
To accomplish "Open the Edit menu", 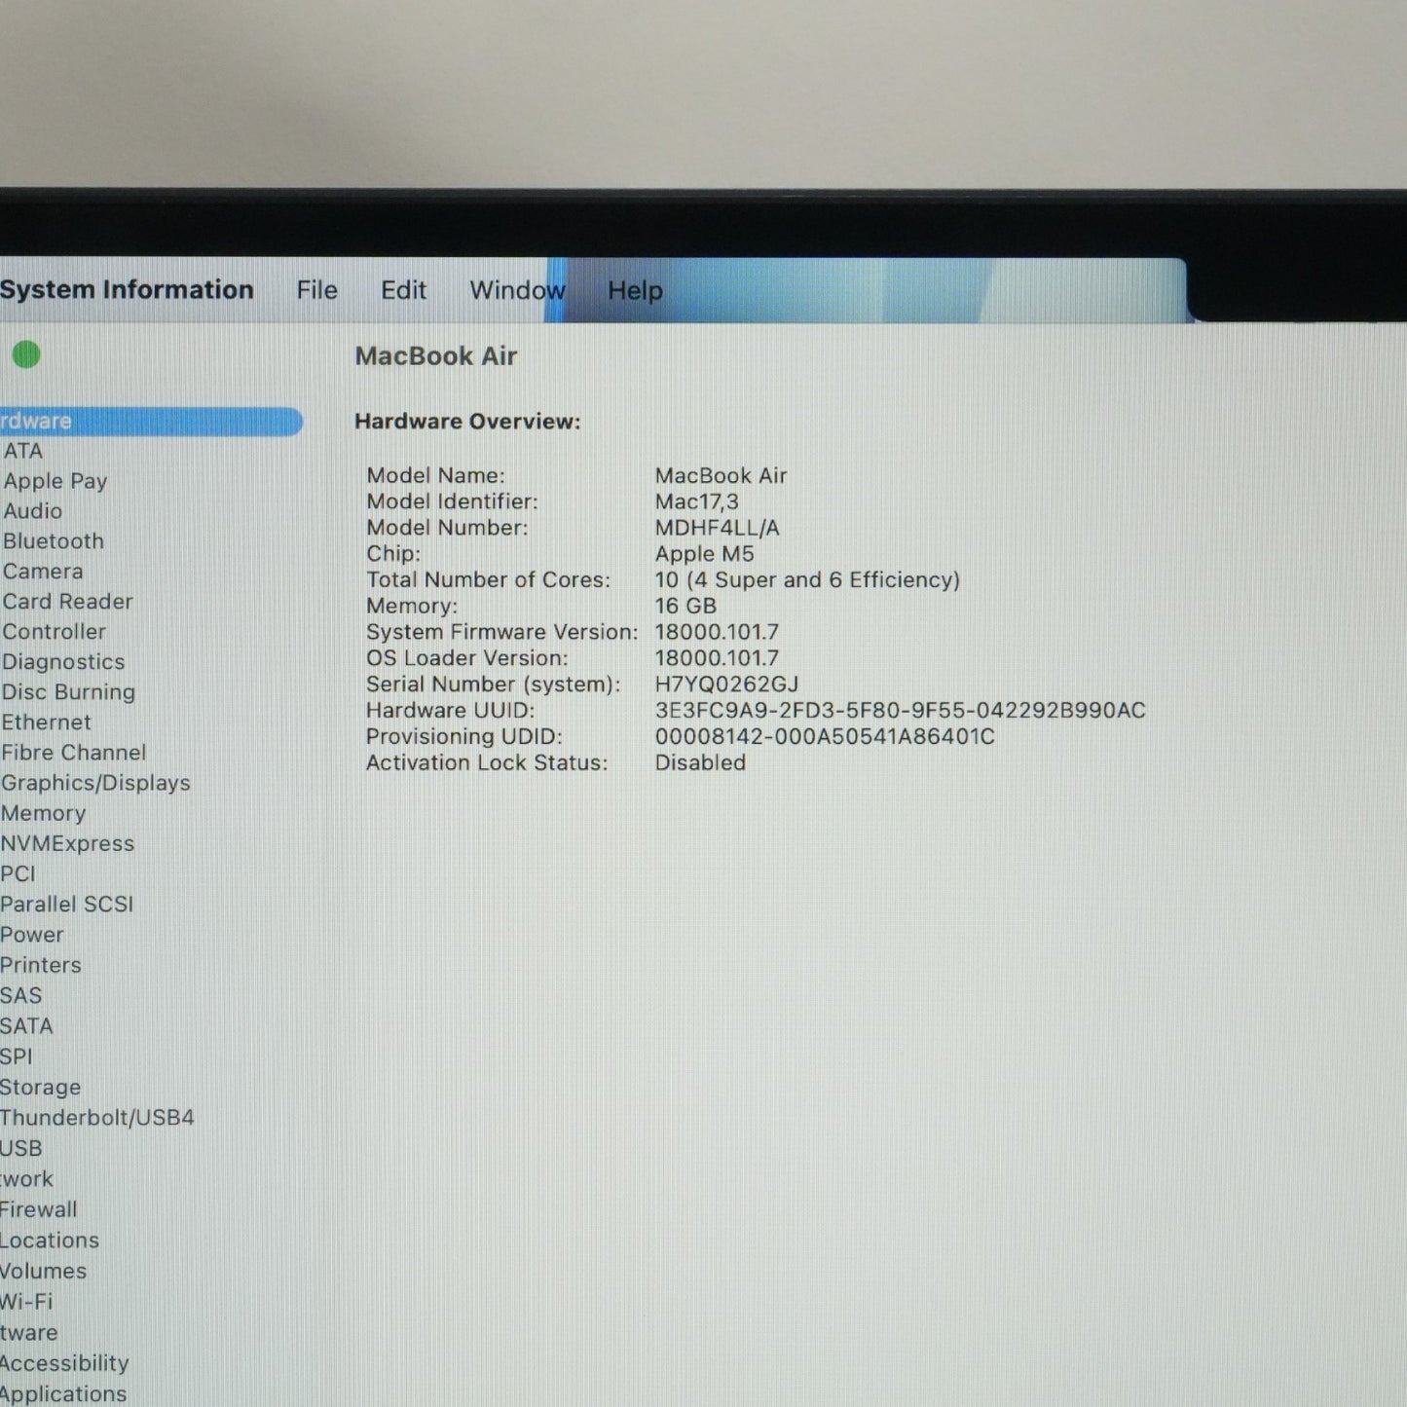I will tap(403, 290).
